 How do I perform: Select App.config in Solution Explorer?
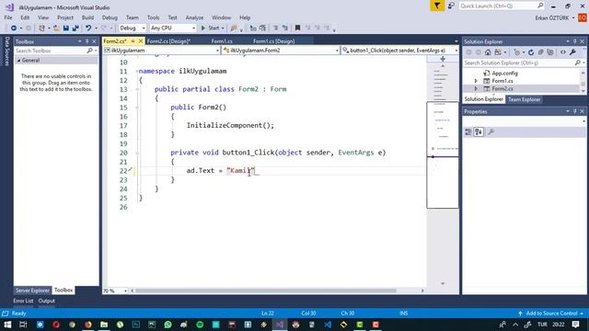tap(504, 74)
